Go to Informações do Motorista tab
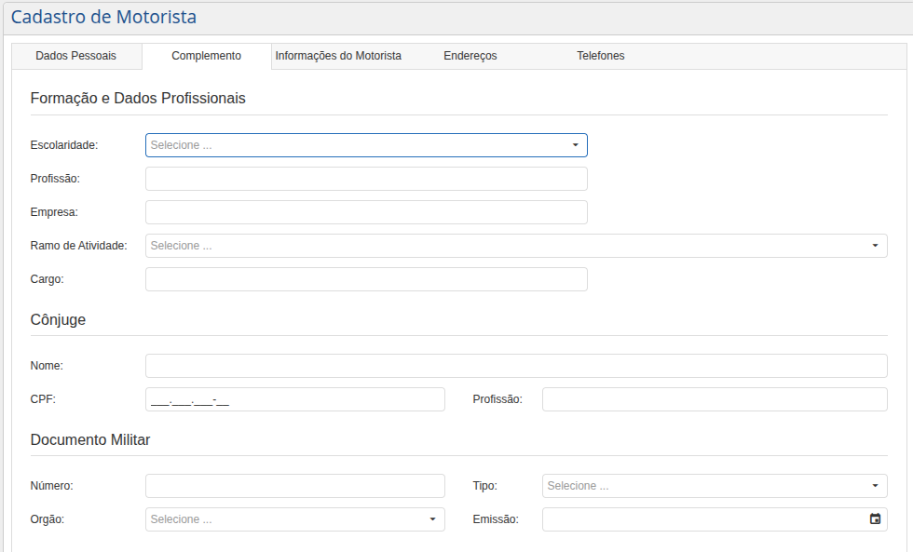913x552 pixels. (x=338, y=56)
